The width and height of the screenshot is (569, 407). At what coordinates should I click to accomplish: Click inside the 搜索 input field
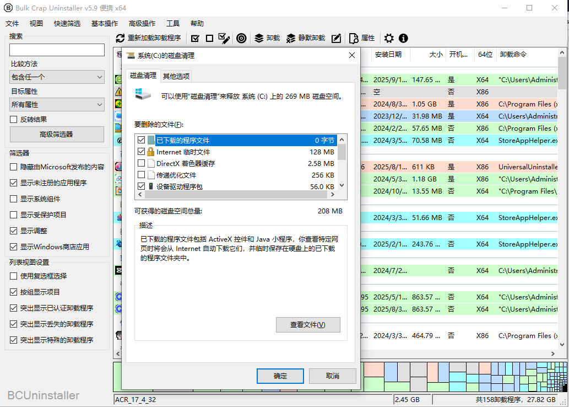(x=56, y=50)
